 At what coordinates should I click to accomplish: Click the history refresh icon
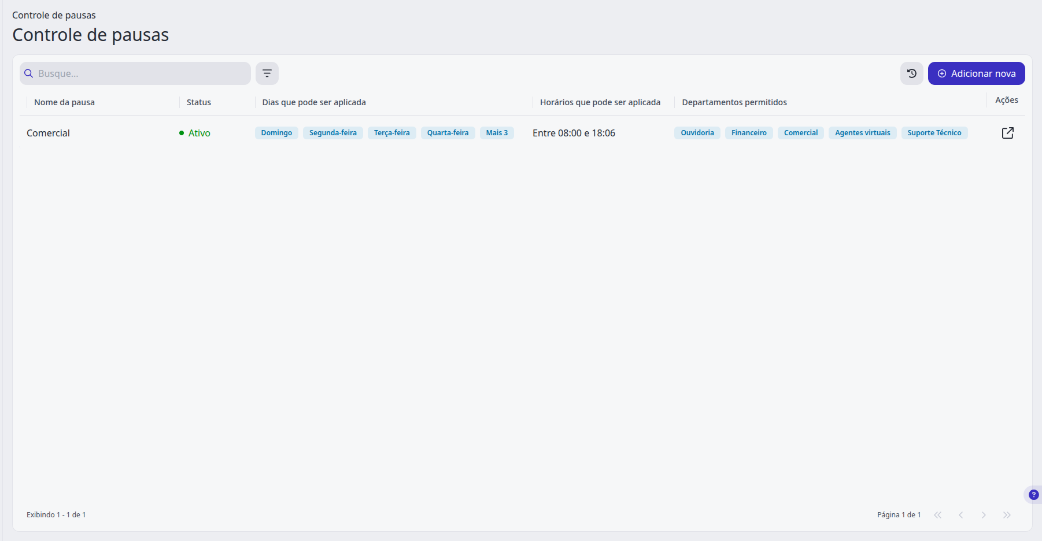tap(912, 73)
